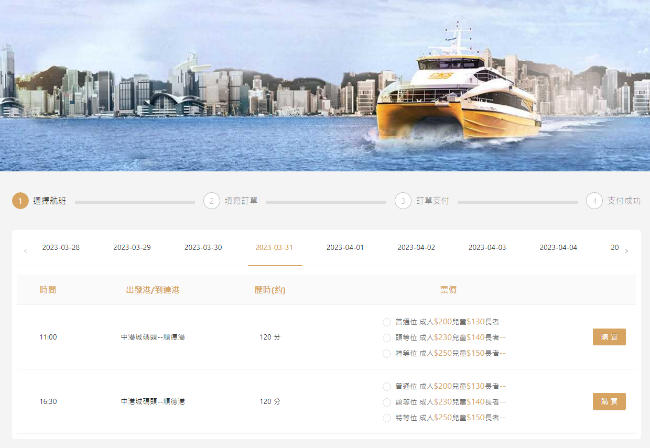Click the step 4 支付成功 circle icon
Image resolution: width=650 pixels, height=448 pixels.
point(594,201)
